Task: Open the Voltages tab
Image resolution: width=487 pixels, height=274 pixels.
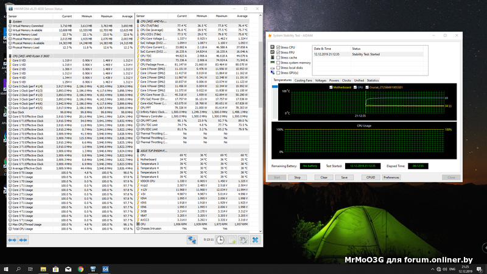Action: tap(321, 80)
